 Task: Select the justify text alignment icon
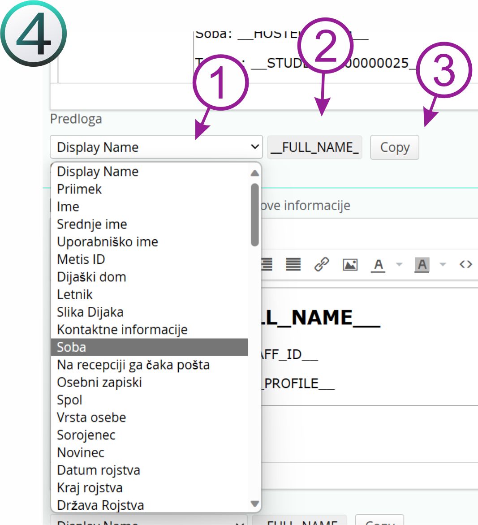point(293,264)
